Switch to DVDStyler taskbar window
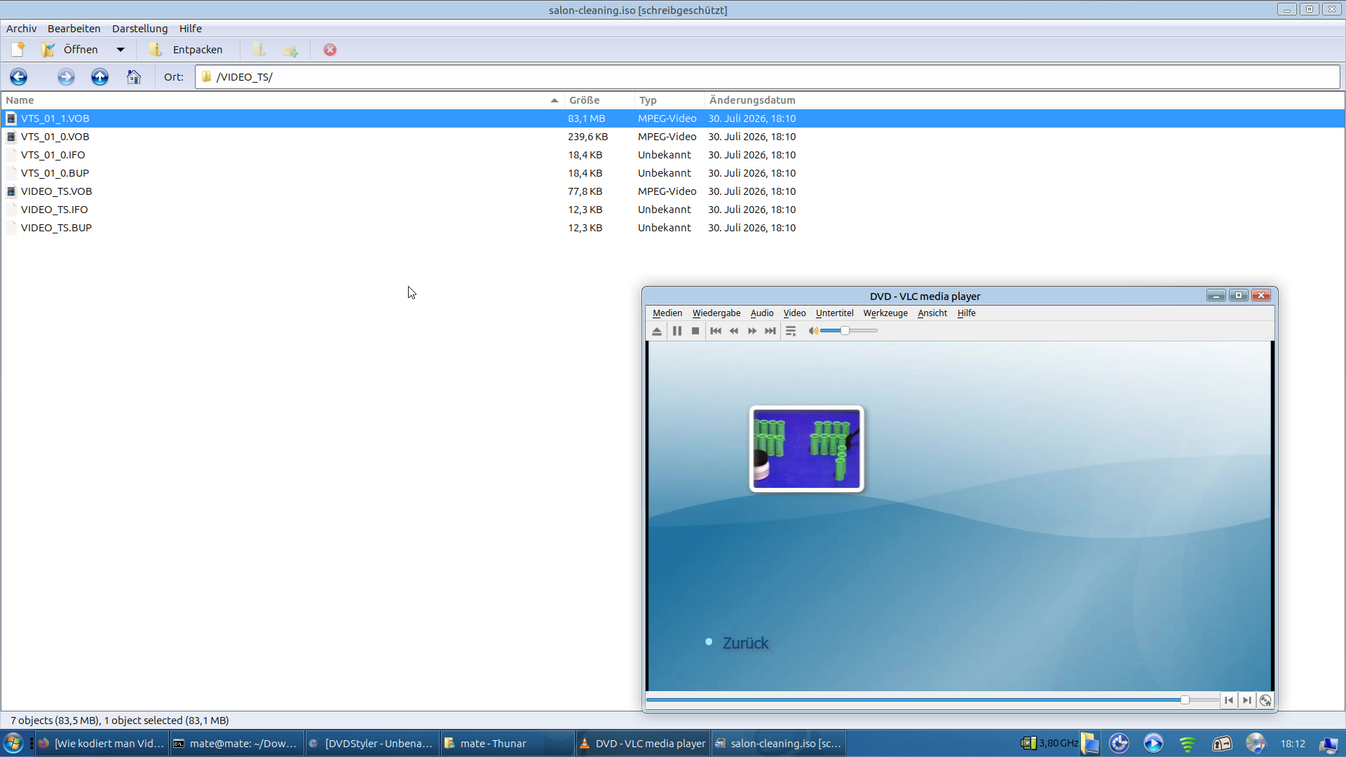 coord(372,744)
